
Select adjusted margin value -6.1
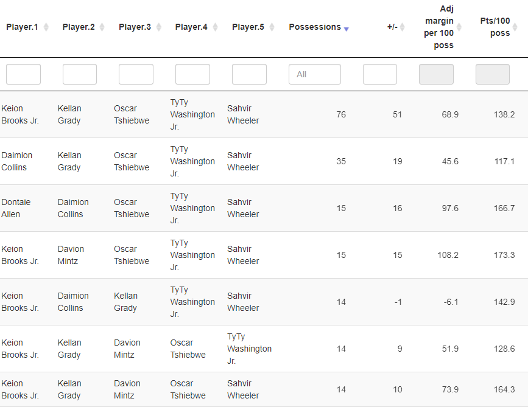pyautogui.click(x=451, y=302)
